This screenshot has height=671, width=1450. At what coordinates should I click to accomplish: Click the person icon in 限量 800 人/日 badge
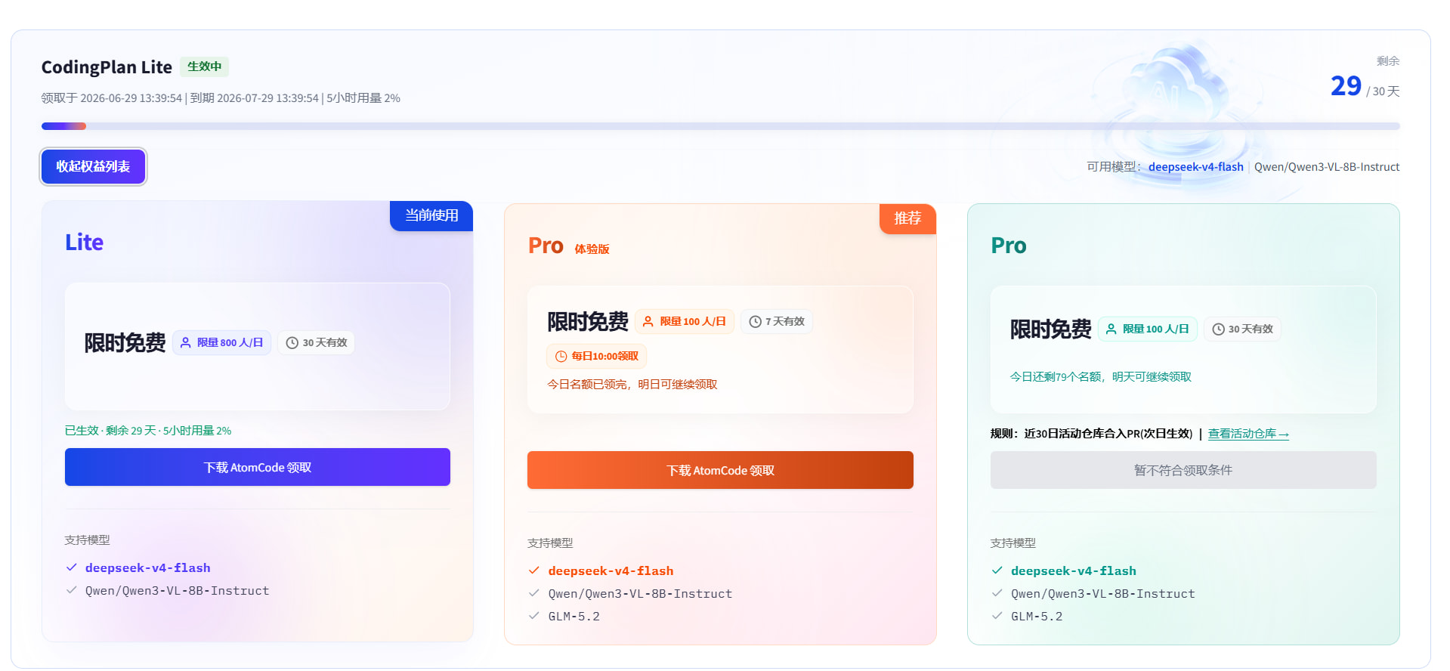[x=185, y=342]
